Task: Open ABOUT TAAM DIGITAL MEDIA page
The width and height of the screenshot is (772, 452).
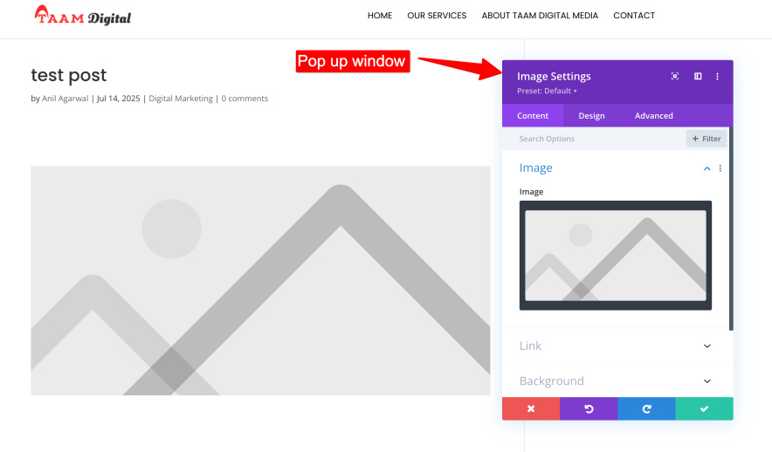Action: (x=540, y=16)
